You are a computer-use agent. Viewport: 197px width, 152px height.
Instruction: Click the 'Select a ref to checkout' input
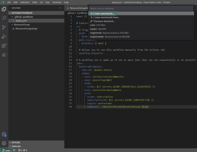(141, 8)
